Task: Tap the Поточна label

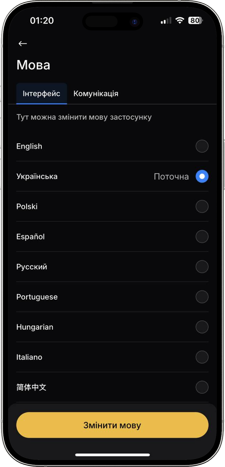Action: pyautogui.click(x=171, y=177)
